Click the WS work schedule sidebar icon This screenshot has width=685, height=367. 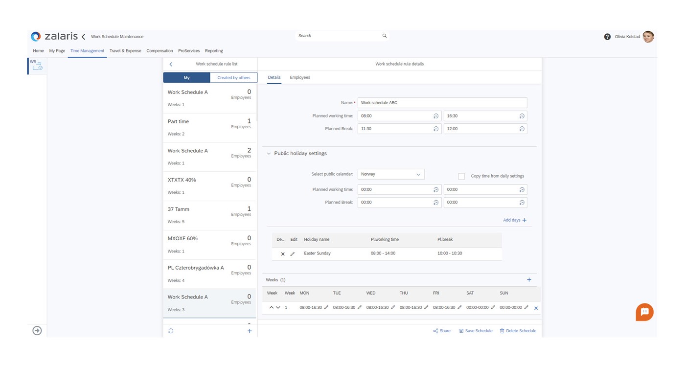click(37, 65)
